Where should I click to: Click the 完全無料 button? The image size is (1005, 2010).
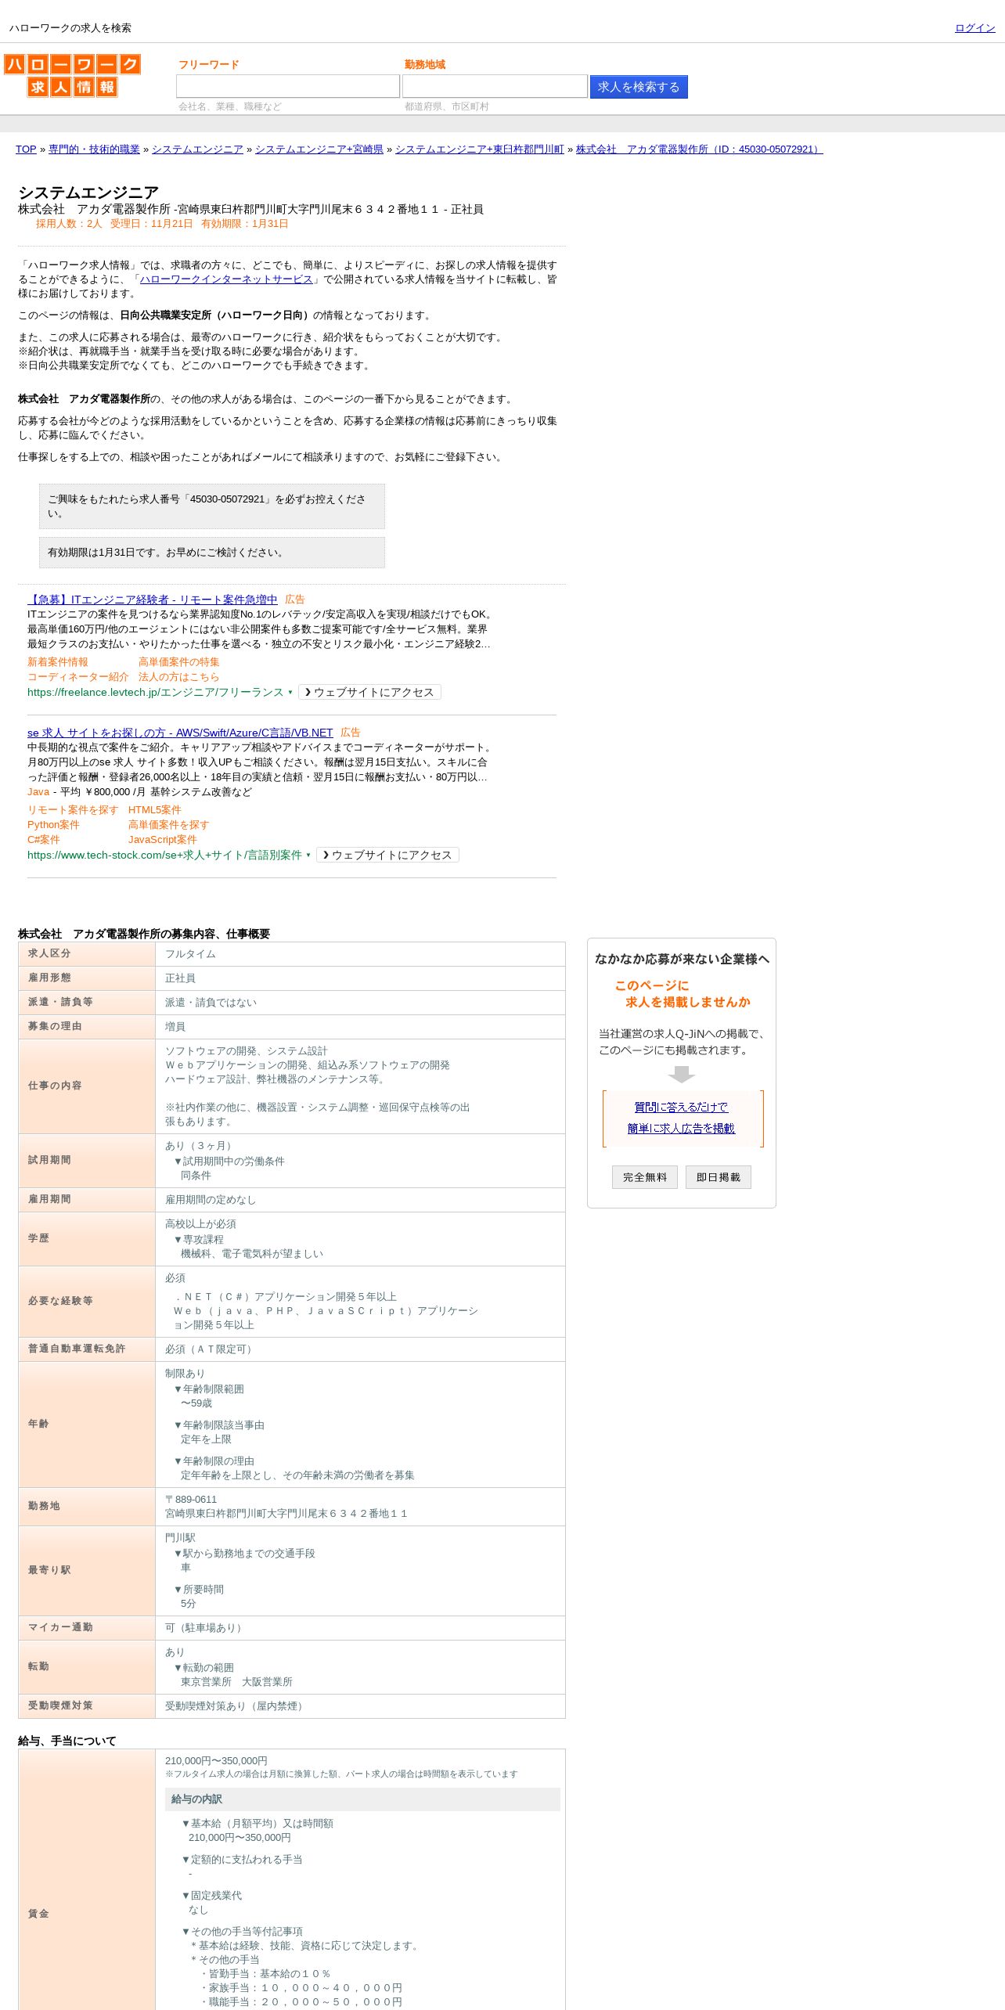coord(645,1177)
